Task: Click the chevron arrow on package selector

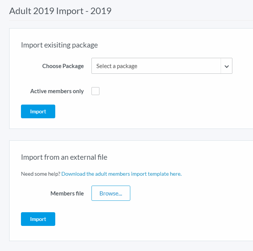Action: click(x=226, y=66)
